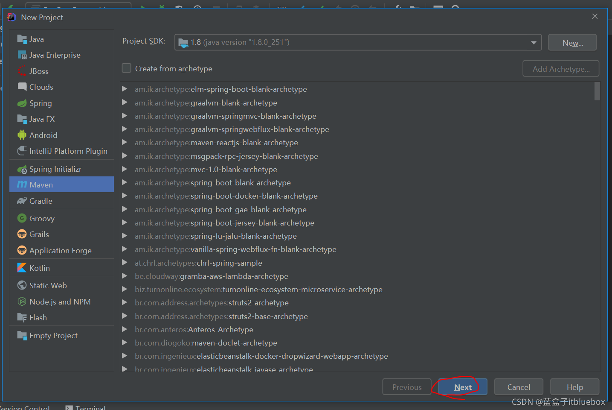Open Help for the New Project dialog
612x410 pixels.
click(574, 387)
